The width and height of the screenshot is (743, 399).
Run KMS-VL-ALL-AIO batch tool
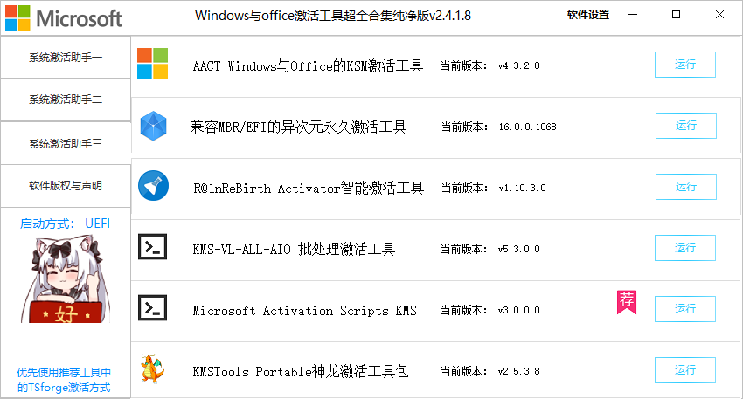click(685, 248)
